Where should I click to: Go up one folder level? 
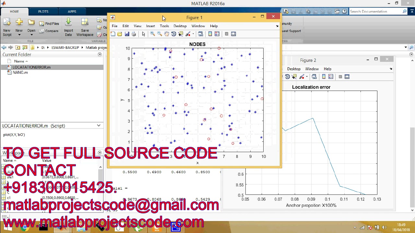[18, 48]
